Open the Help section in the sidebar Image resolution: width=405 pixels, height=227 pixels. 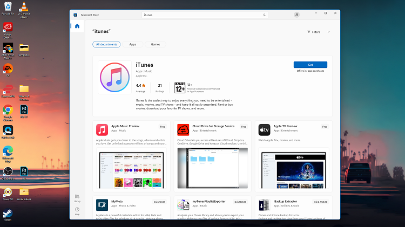point(77,211)
